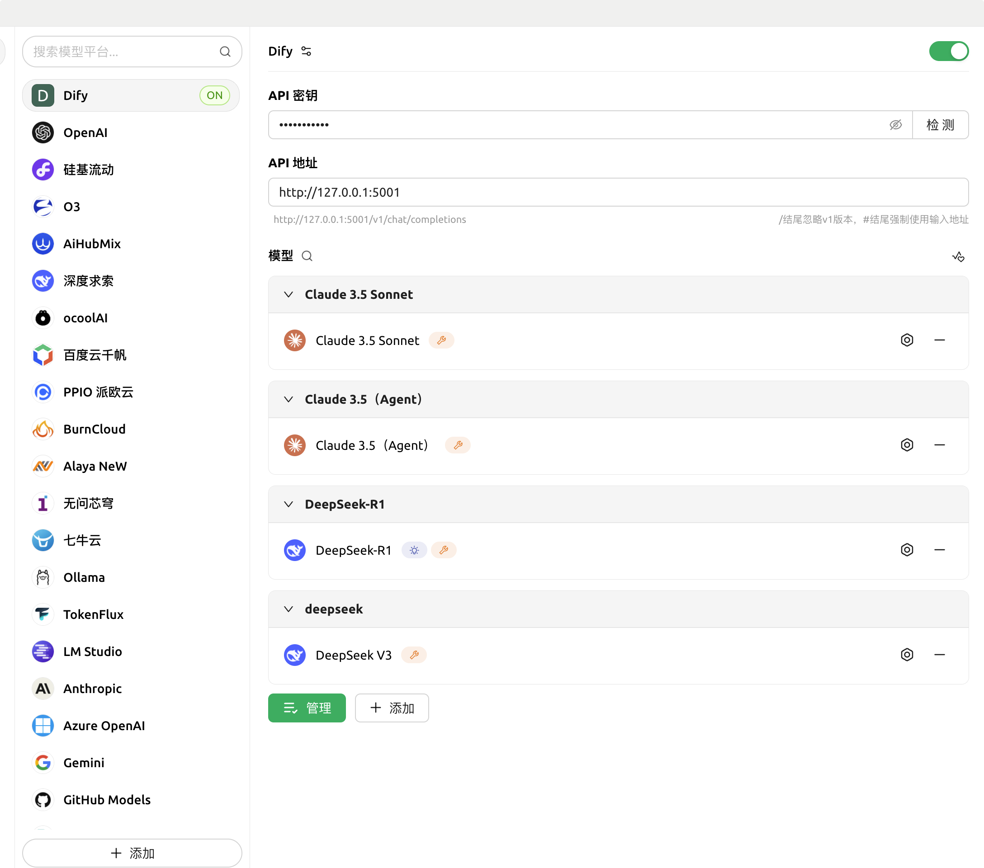
Task: Click the model health check icon
Action: 958,256
